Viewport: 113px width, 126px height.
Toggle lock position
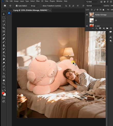click(x=98, y=10)
